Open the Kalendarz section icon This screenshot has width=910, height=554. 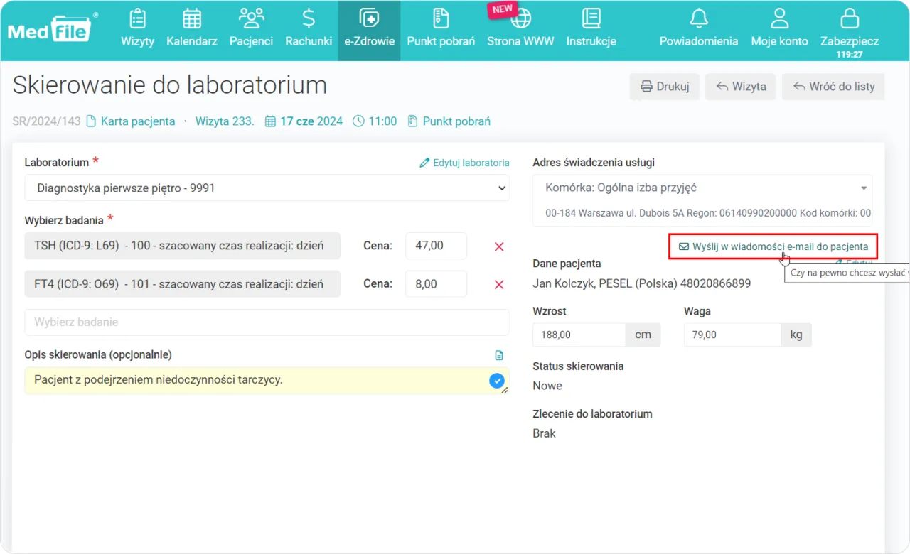click(191, 28)
